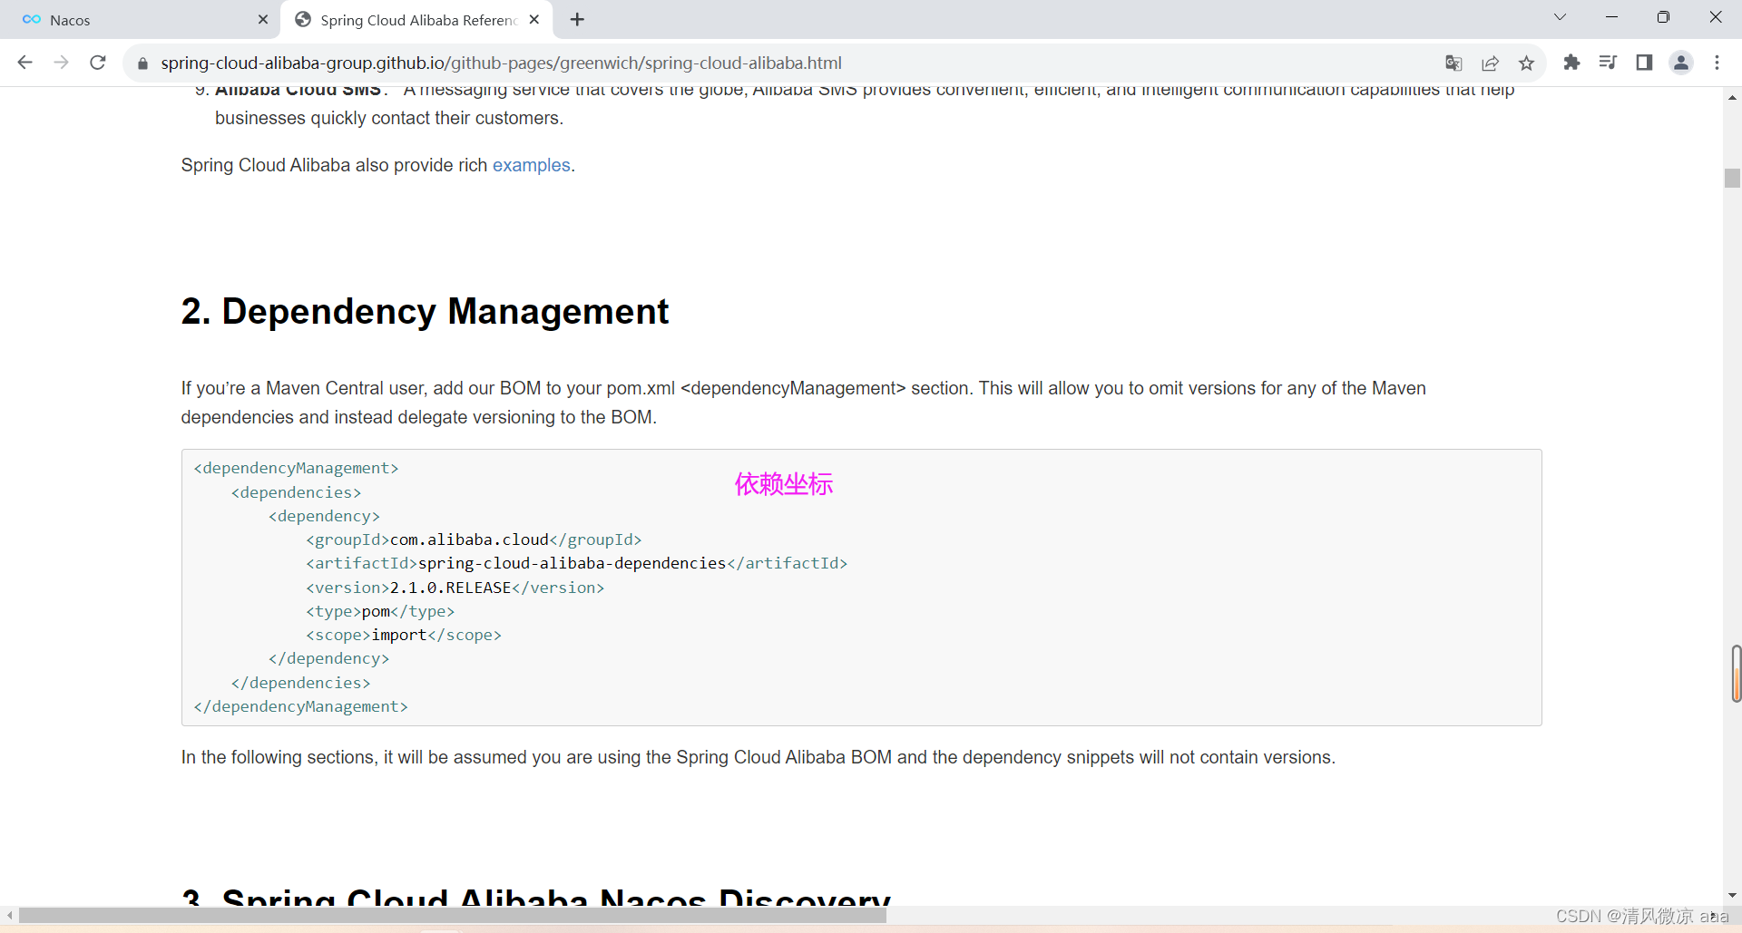Screen dimensions: 1742x933
Task: Click the horizontal scrollbar thumb
Action: click(452, 916)
